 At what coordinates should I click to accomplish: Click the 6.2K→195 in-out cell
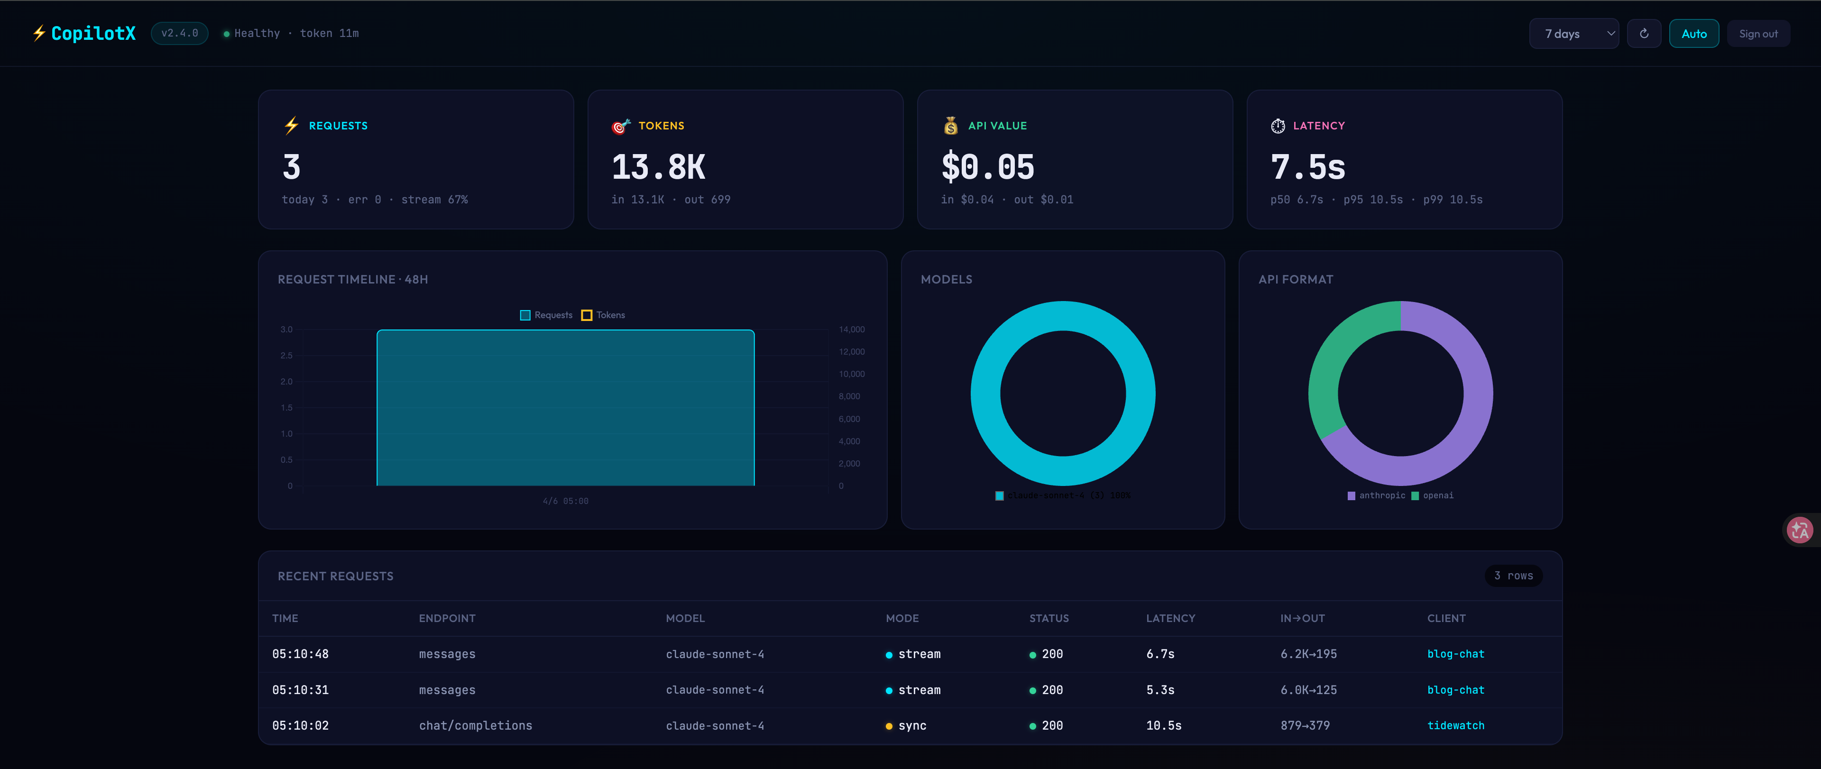pos(1308,654)
